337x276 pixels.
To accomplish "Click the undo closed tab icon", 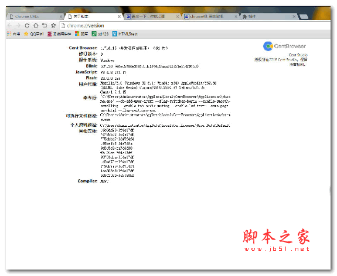I will (45, 25).
